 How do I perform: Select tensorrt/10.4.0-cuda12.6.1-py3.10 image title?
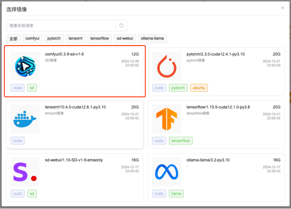coord(76,107)
